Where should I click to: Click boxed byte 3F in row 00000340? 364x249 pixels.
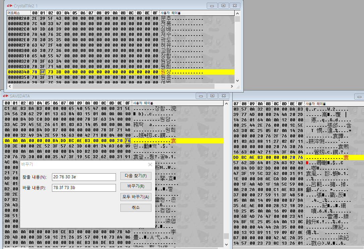click(x=43, y=72)
